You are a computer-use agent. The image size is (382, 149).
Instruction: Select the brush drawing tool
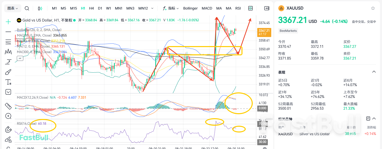click(x=8, y=72)
